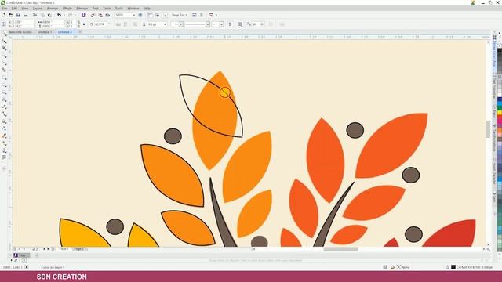Select the Ellipse tool in toolbox
This screenshot has height=282, width=502.
[x=4, y=85]
